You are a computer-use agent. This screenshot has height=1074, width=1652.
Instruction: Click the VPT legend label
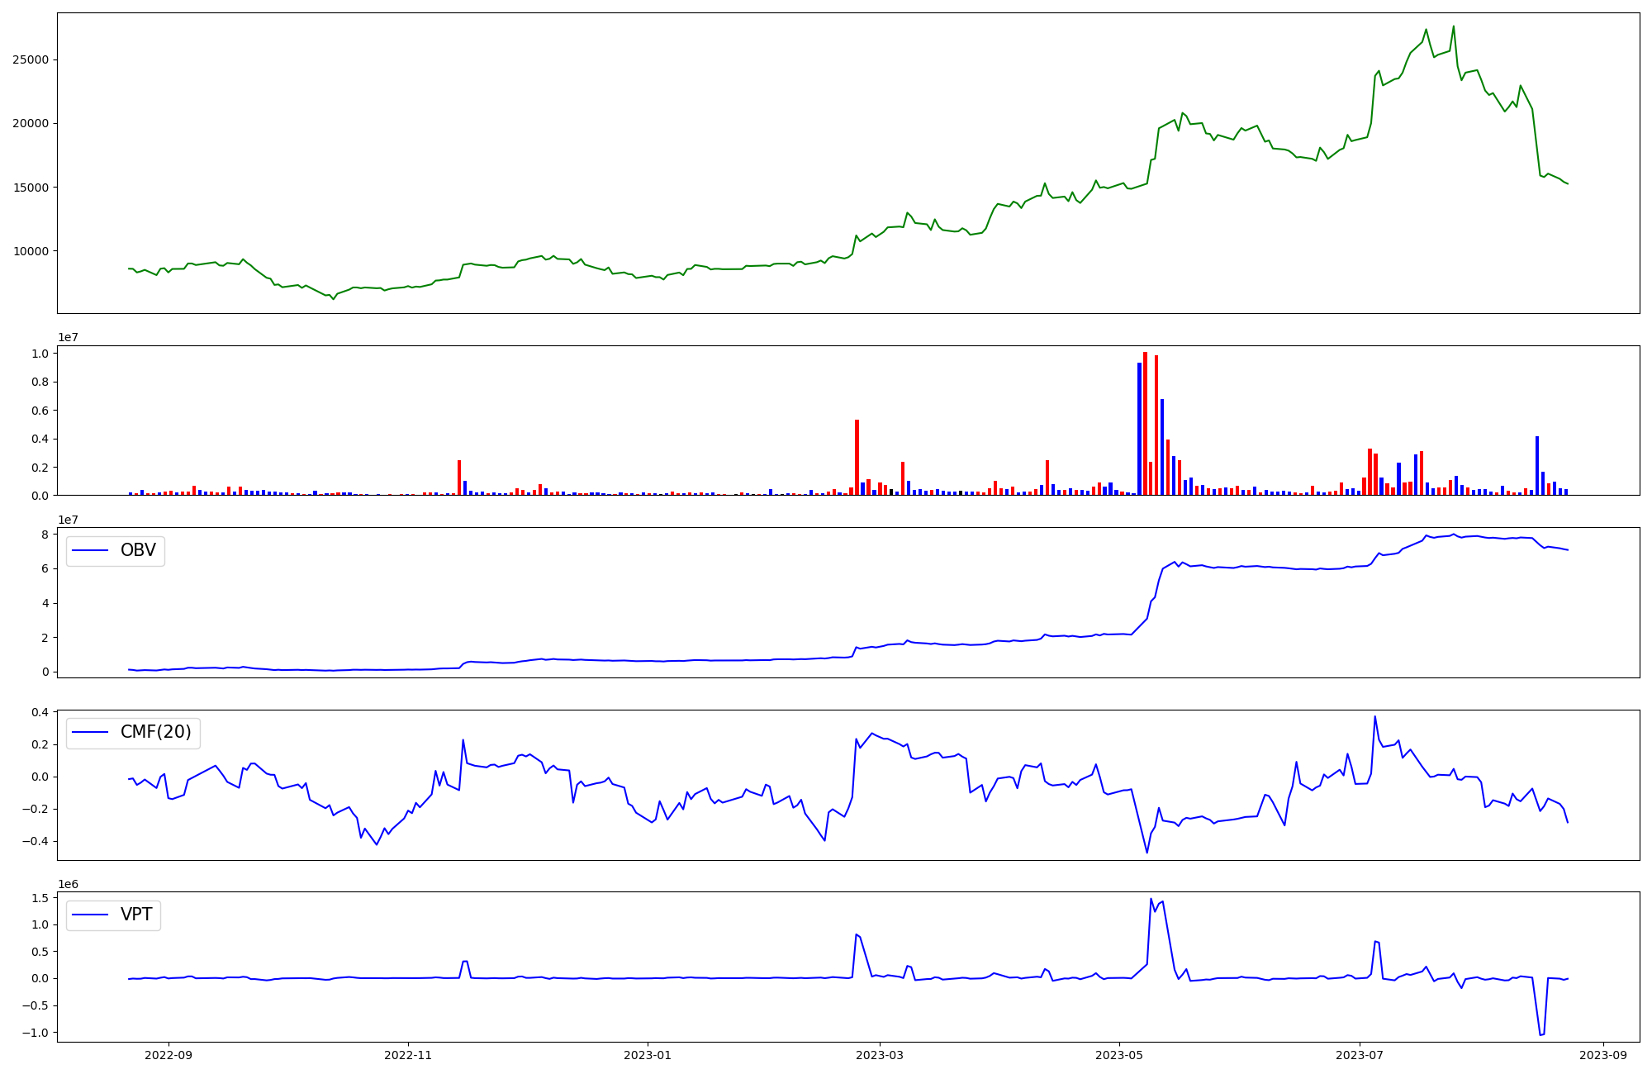(136, 915)
